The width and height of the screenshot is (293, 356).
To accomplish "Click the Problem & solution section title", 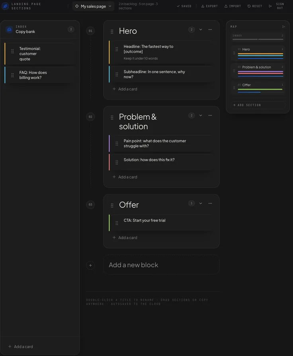I will tap(138, 122).
